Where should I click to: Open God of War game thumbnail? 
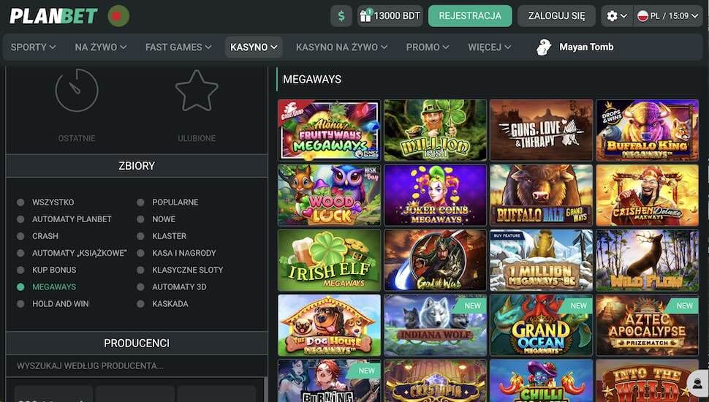point(435,260)
